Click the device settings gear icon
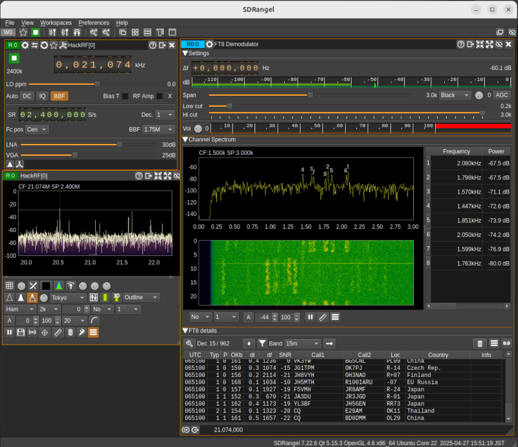 [25, 45]
